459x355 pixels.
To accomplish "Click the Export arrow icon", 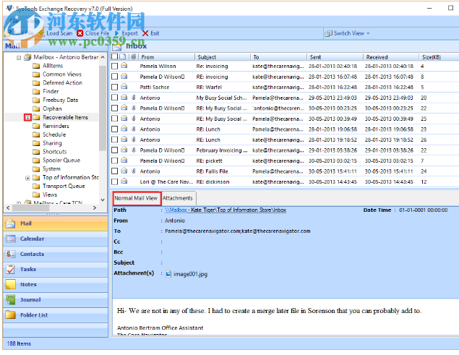I will (x=117, y=33).
